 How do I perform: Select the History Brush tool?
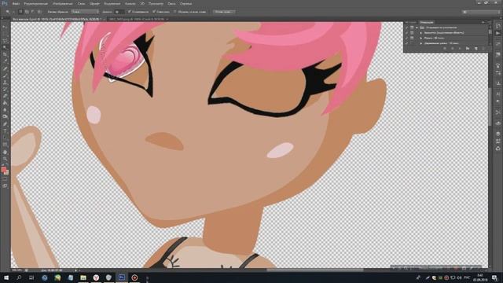point(5,89)
